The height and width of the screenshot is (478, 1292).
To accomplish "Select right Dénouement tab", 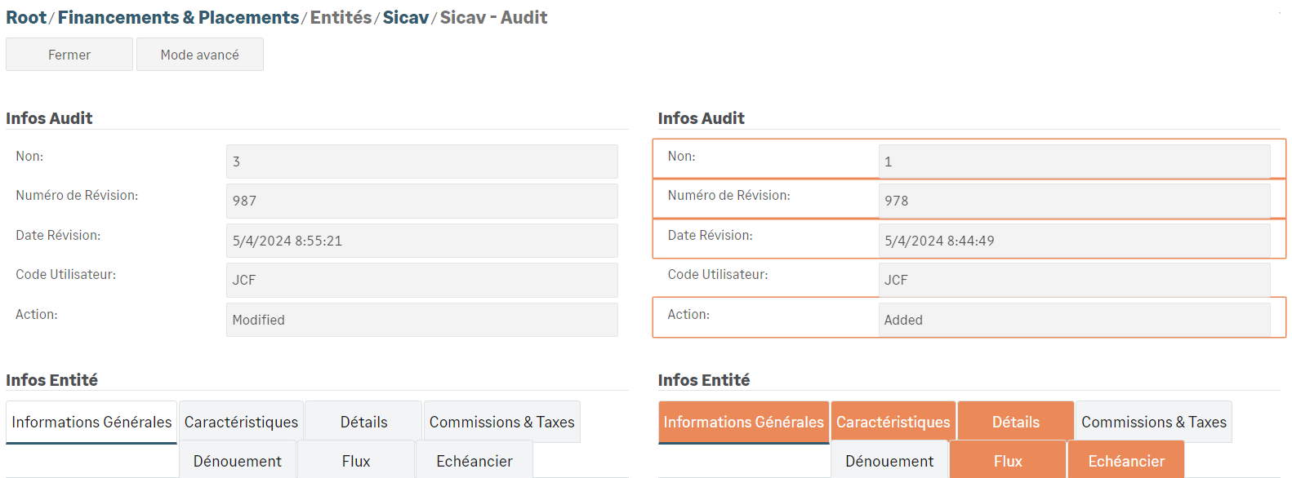I will [x=889, y=461].
